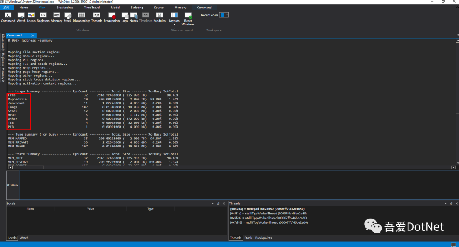Switch to the Scripting ribbon tab
This screenshot has width=459, height=247.
click(137, 8)
